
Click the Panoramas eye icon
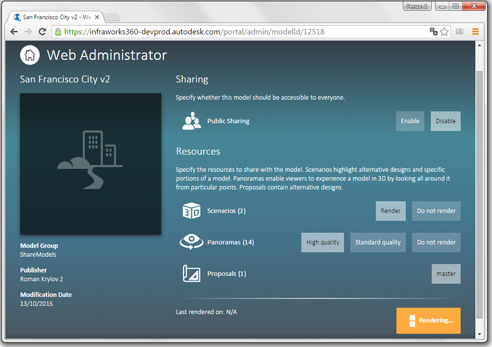tap(192, 242)
